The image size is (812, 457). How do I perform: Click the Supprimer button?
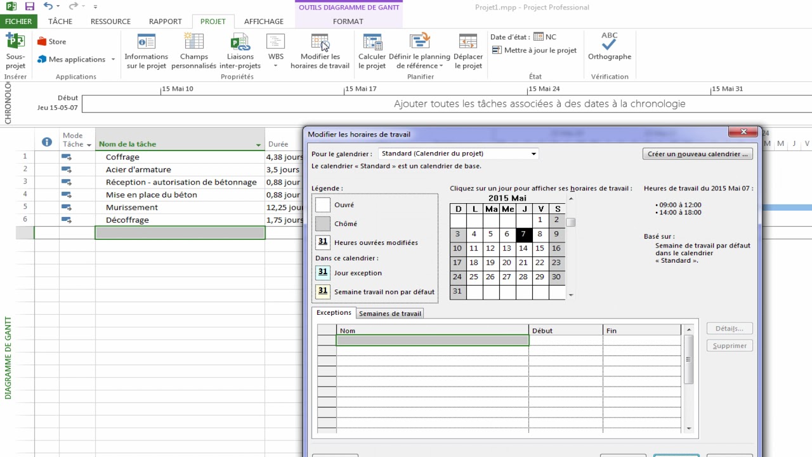pyautogui.click(x=730, y=346)
